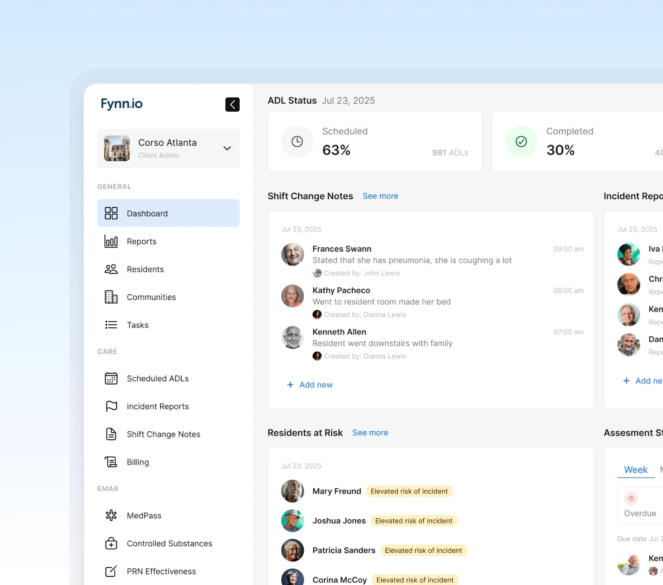The image size is (663, 585).
Task: Click the Residents people icon
Action: click(x=111, y=269)
